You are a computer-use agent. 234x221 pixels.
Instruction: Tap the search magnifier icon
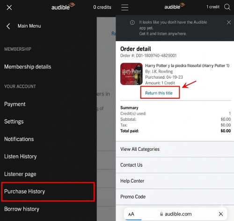coord(227,7)
